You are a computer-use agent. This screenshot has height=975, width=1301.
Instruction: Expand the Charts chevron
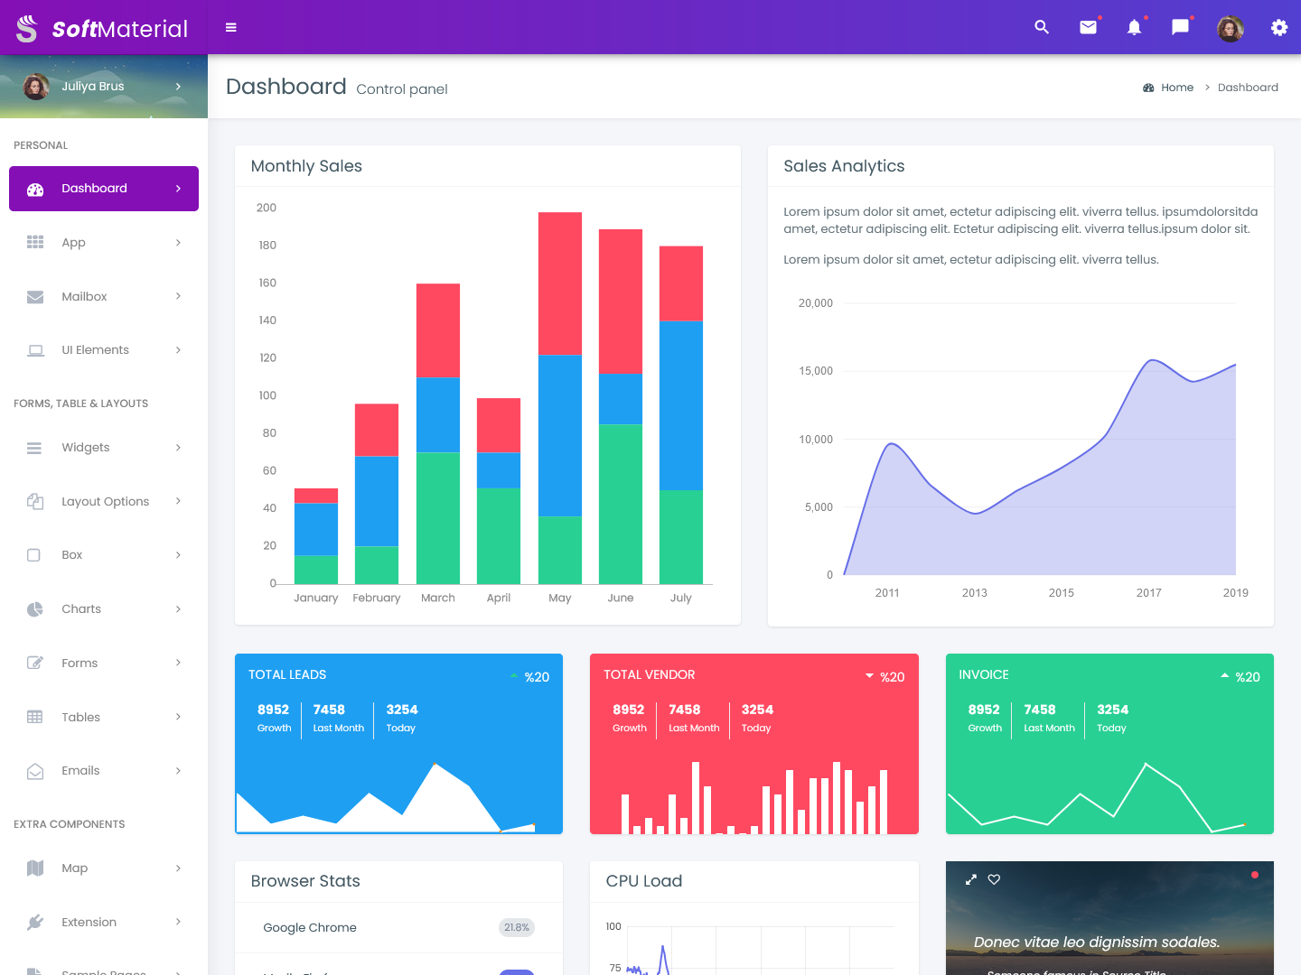[x=178, y=609]
